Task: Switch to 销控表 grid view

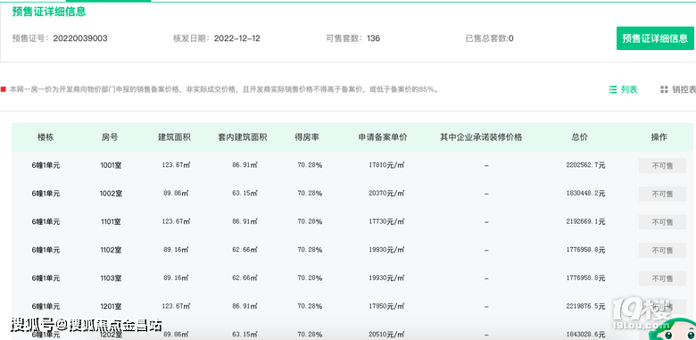Action: tap(678, 89)
